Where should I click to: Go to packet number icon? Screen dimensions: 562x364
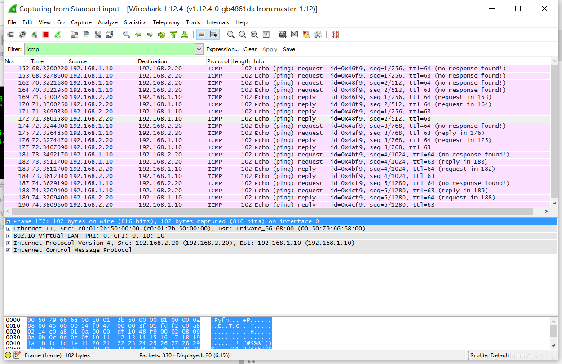point(162,35)
